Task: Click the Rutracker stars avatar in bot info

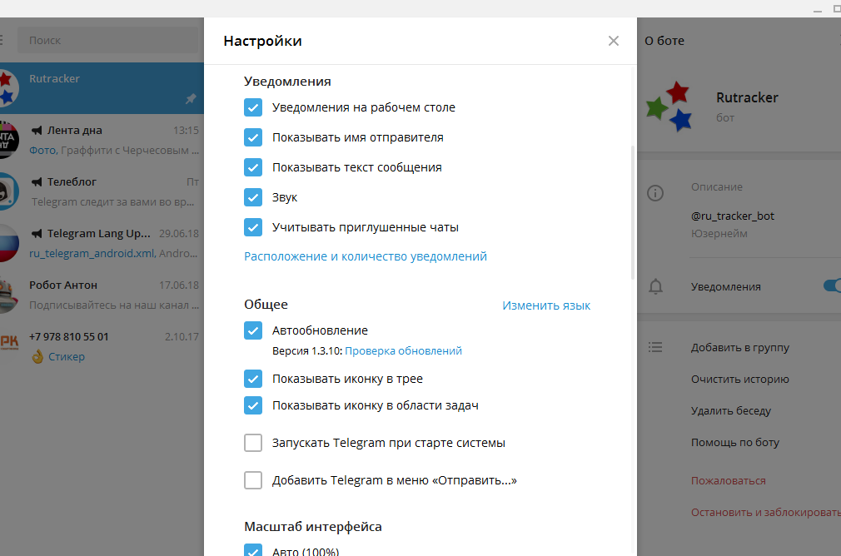Action: pyautogui.click(x=669, y=107)
